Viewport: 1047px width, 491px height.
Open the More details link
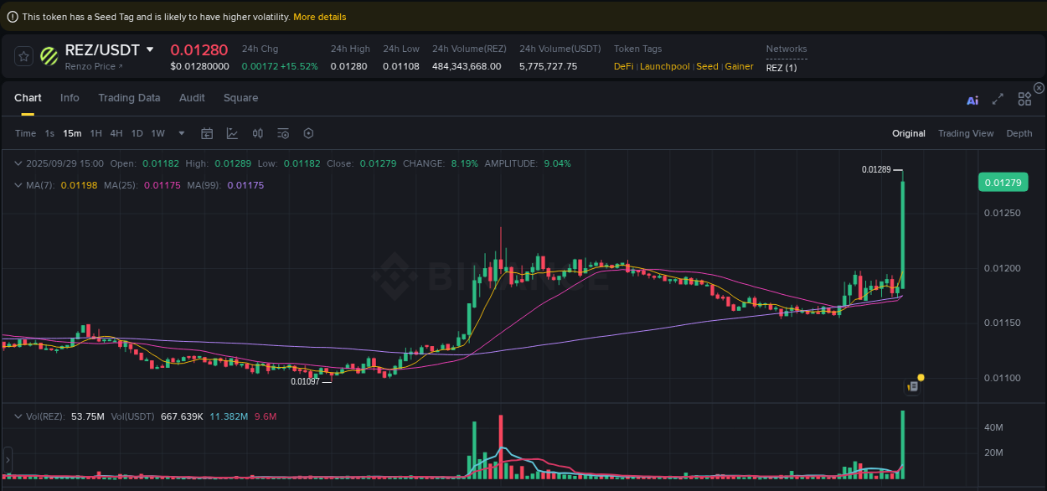[319, 16]
